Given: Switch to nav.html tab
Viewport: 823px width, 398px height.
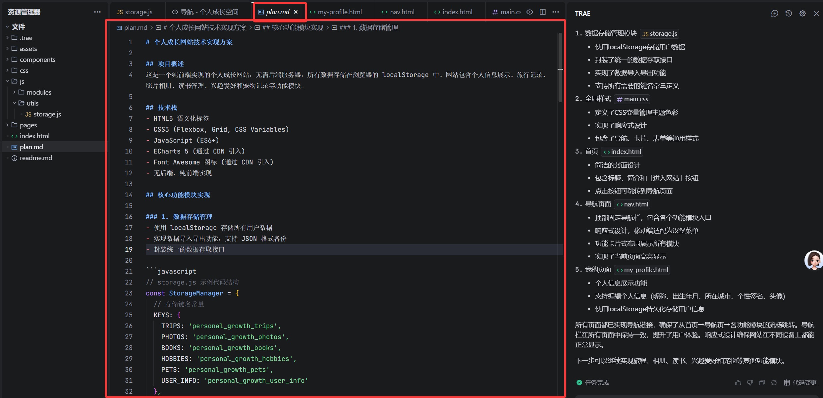Looking at the screenshot, I should [398, 12].
